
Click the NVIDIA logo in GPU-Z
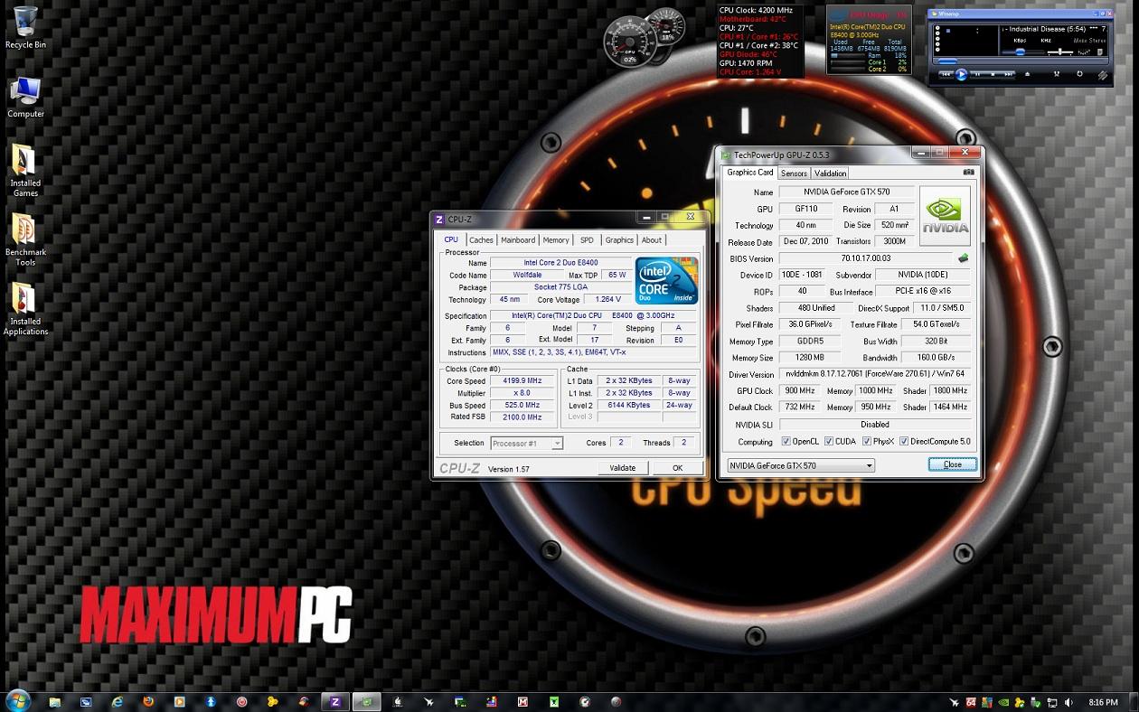[945, 215]
